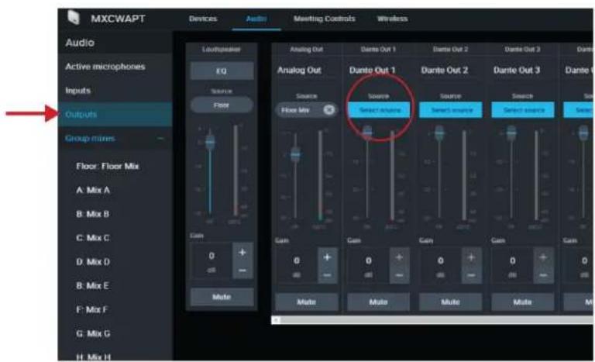Mute the Analog Out channel
The height and width of the screenshot is (362, 595).
(307, 302)
